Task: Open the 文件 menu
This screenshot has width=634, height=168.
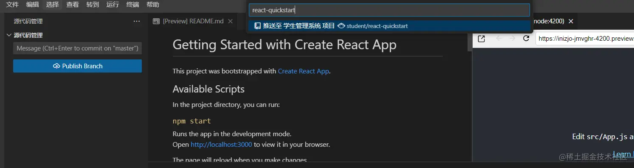Action: [12, 5]
